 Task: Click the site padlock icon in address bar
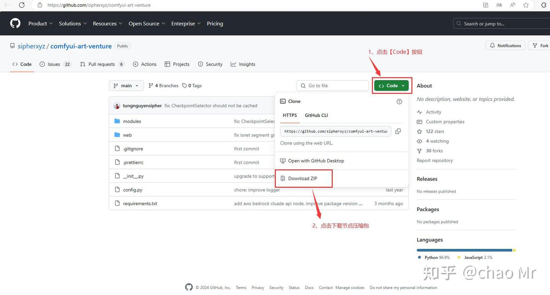coord(40,5)
